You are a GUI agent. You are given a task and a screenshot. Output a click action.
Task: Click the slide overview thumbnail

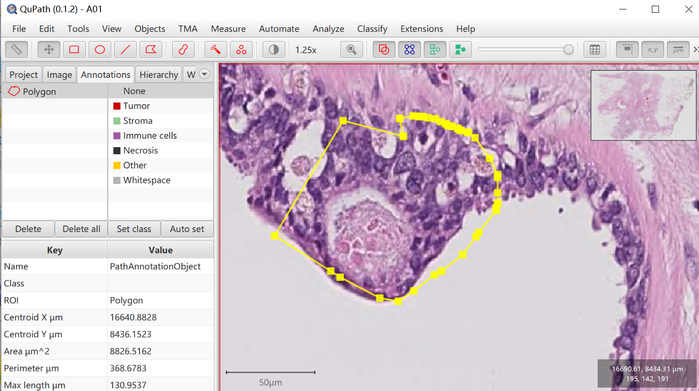point(643,105)
